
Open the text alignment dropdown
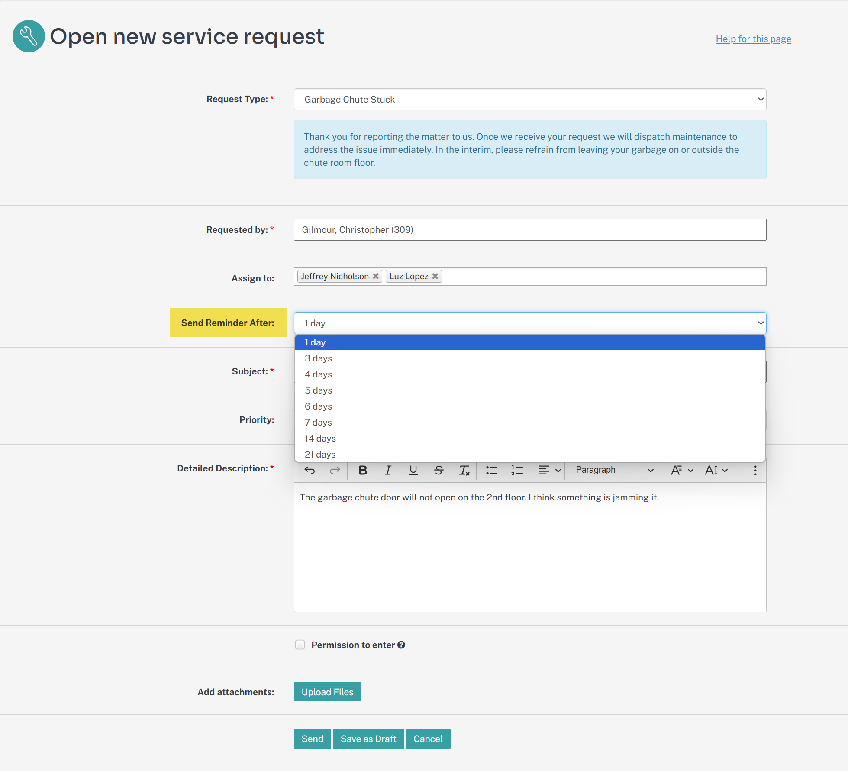[x=550, y=470]
